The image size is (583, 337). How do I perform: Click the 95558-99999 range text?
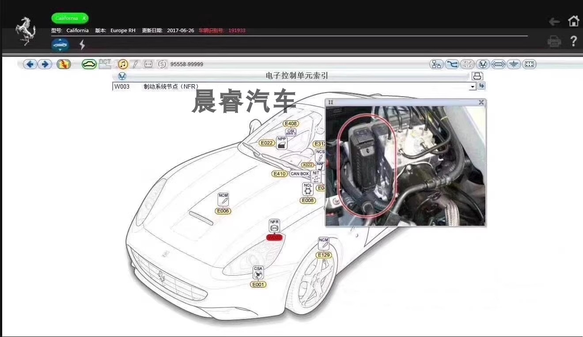coord(187,64)
